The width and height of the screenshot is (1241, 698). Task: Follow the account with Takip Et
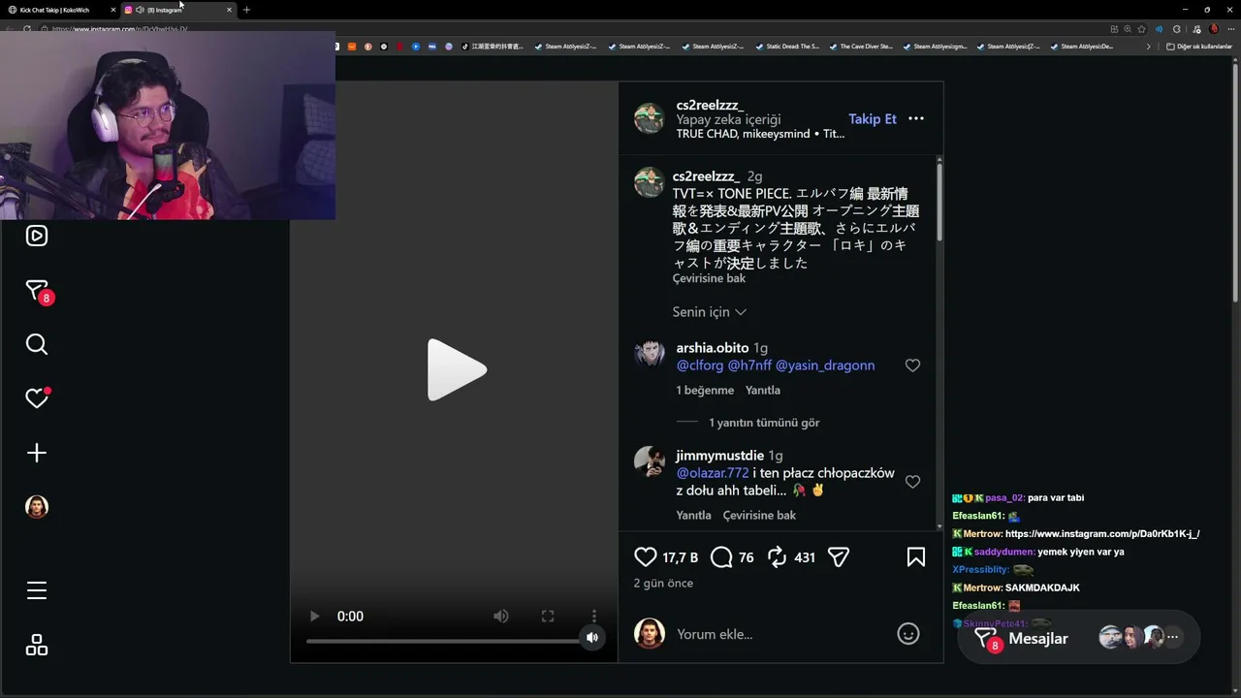[873, 119]
